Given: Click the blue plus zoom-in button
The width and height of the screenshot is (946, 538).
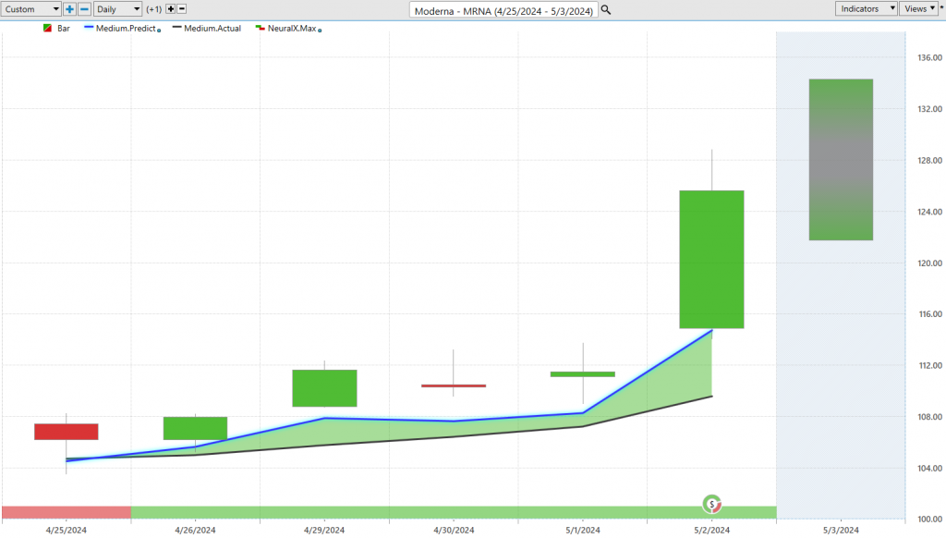Looking at the screenshot, I should (69, 9).
